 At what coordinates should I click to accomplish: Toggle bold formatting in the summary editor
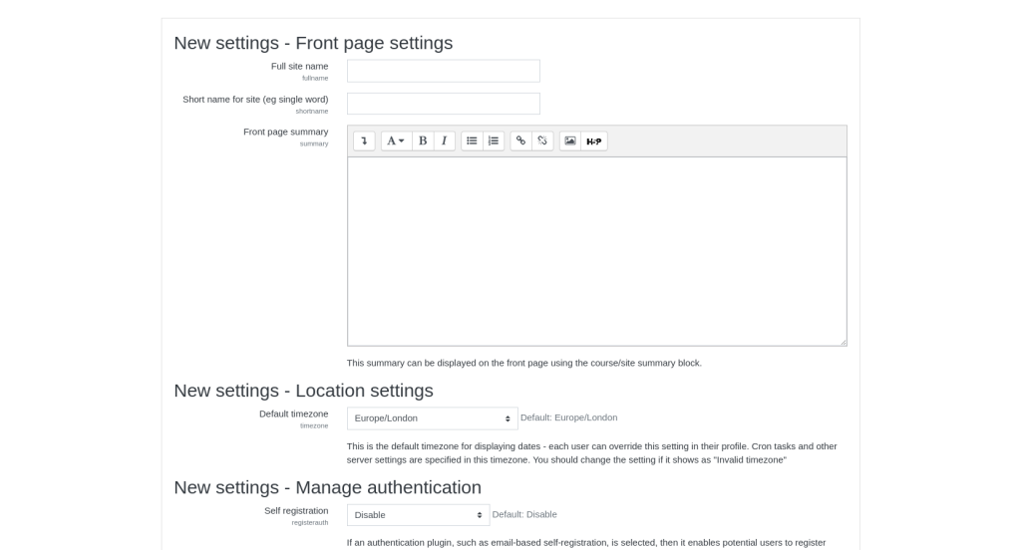[x=423, y=141]
